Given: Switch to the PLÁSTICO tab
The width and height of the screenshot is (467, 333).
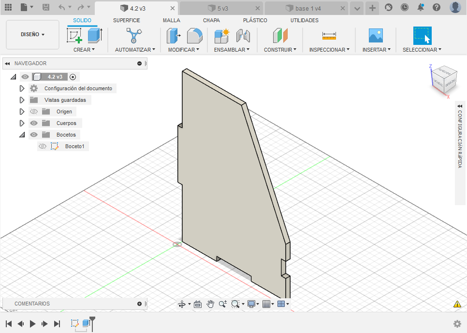Looking at the screenshot, I should (x=255, y=20).
